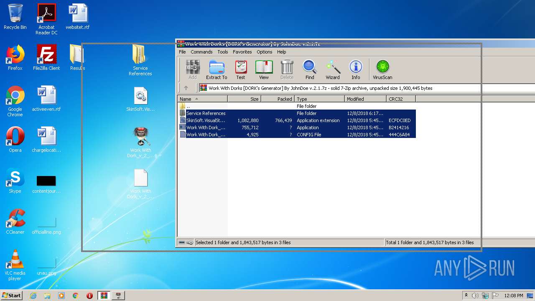Click the 'Selected 1 folder' status text

(243, 242)
